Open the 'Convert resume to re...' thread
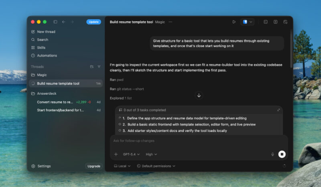Viewport: 321px width, 187px height. point(55,102)
